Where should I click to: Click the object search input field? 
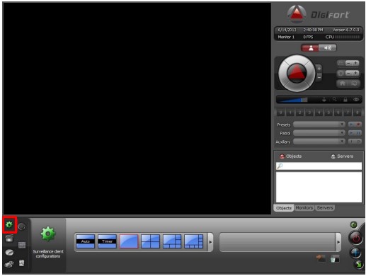tap(319, 166)
